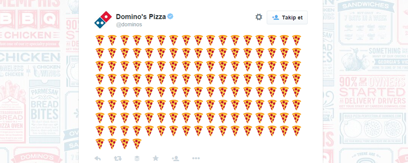Click the last pizza emoji in top row
Screen dimensions: 408x163
tap(297, 40)
